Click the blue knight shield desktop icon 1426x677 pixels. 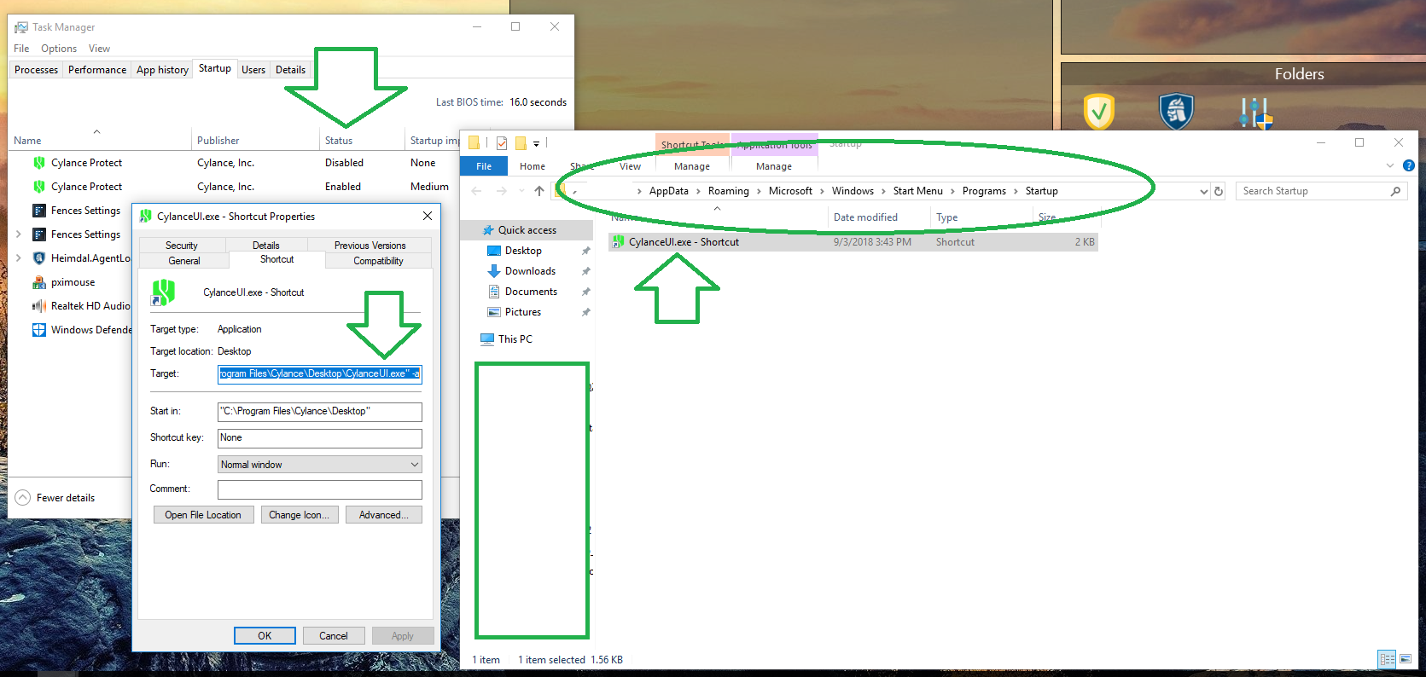click(1177, 112)
